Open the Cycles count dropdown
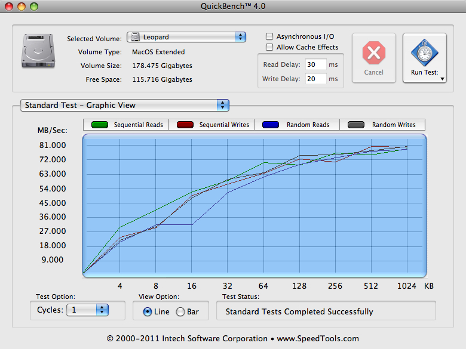The image size is (466, 349). point(87,310)
